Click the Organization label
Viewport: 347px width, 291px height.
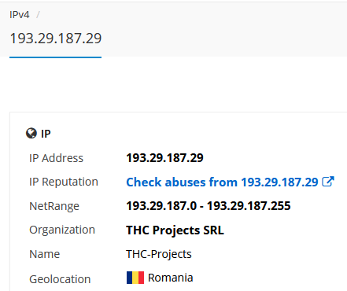click(x=62, y=230)
